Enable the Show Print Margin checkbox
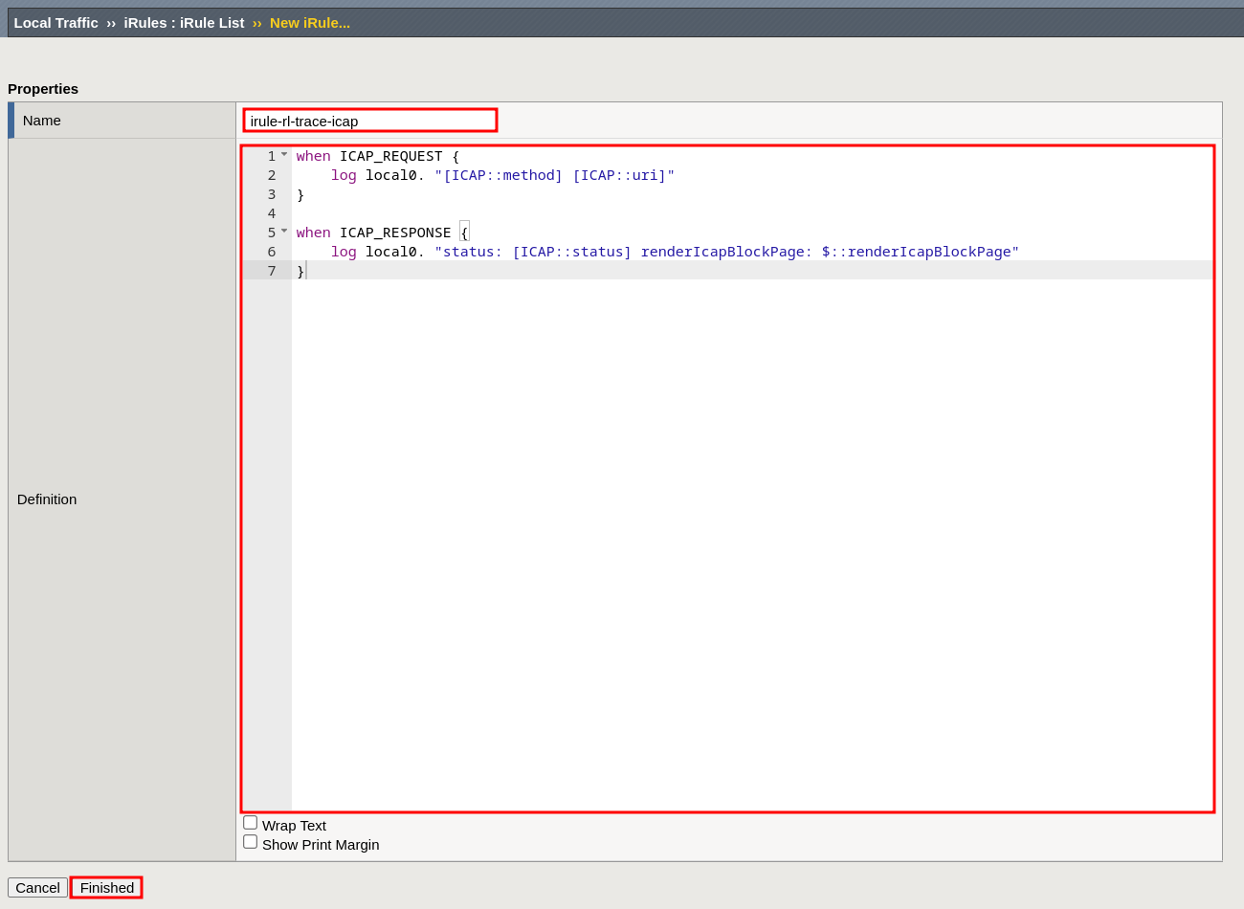The image size is (1244, 909). pos(251,842)
